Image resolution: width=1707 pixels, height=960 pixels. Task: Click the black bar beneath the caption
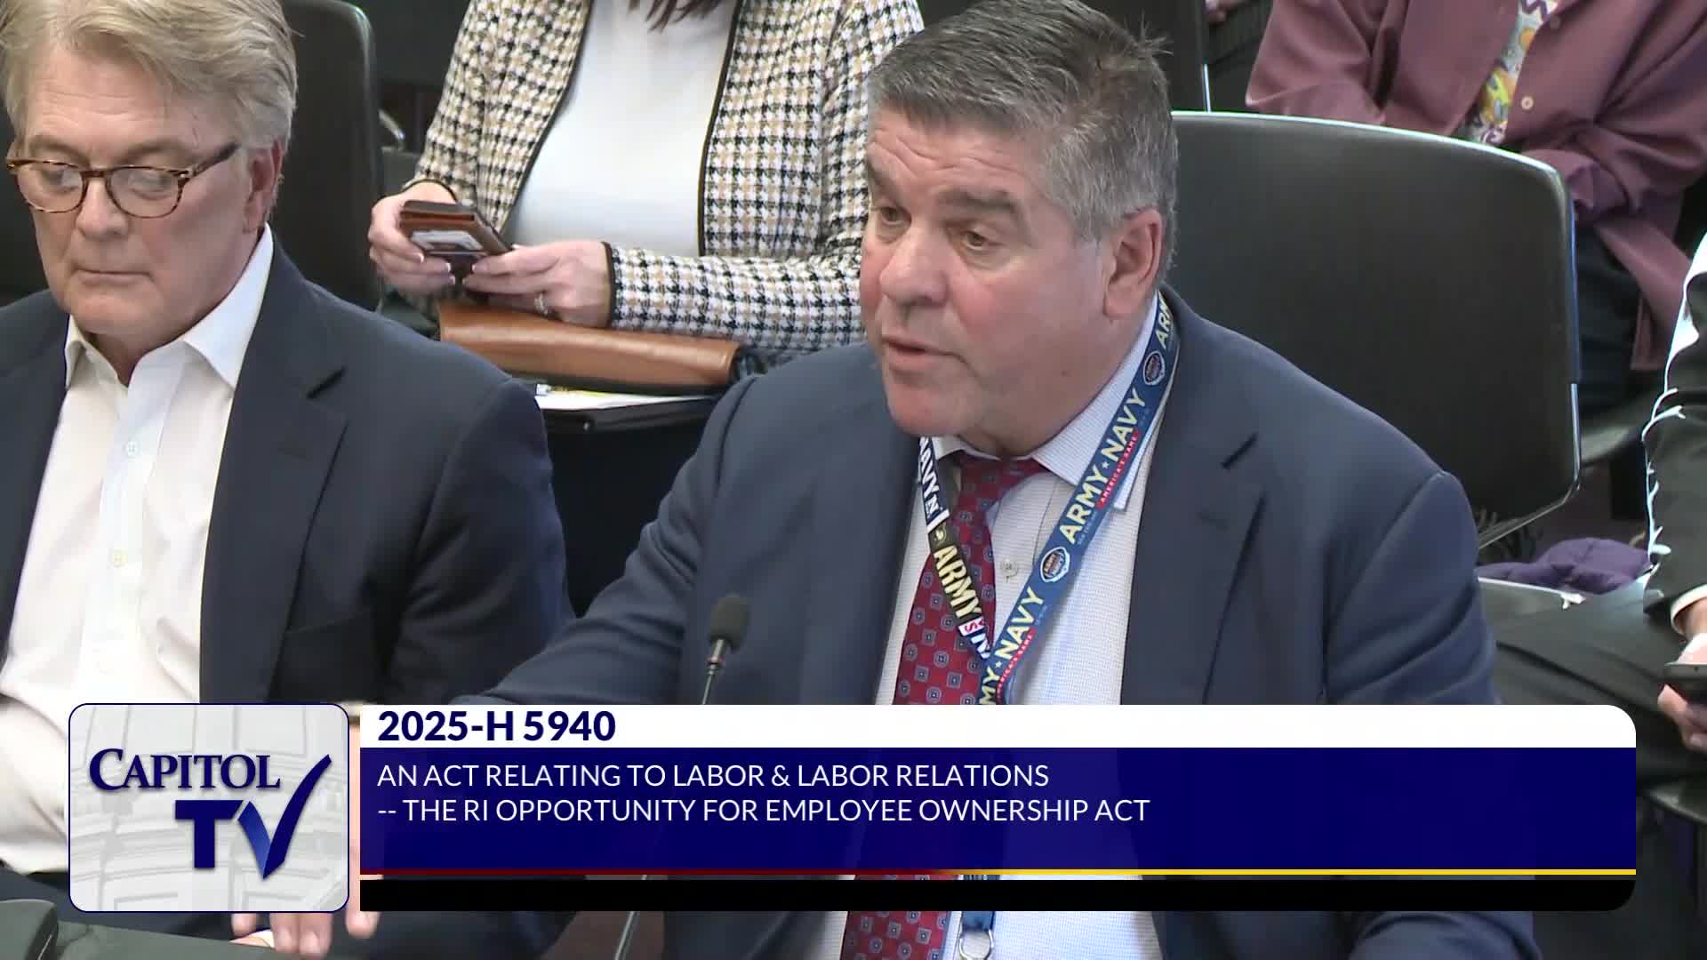(978, 893)
